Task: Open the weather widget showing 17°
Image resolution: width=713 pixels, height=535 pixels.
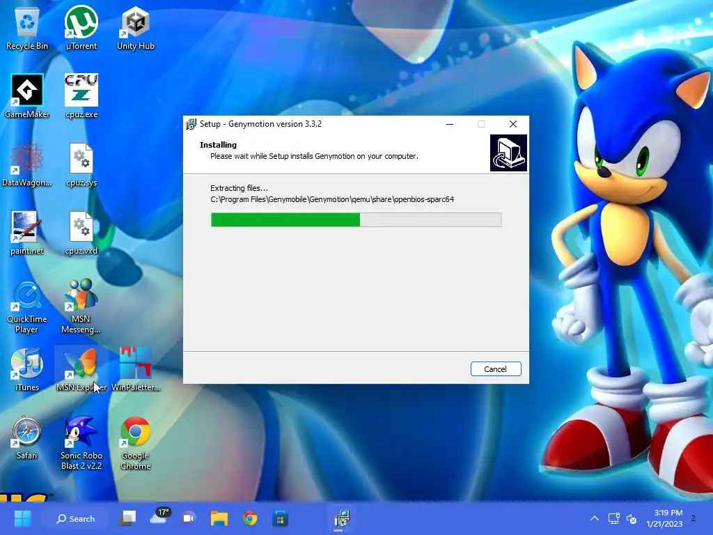Action: pos(159,518)
